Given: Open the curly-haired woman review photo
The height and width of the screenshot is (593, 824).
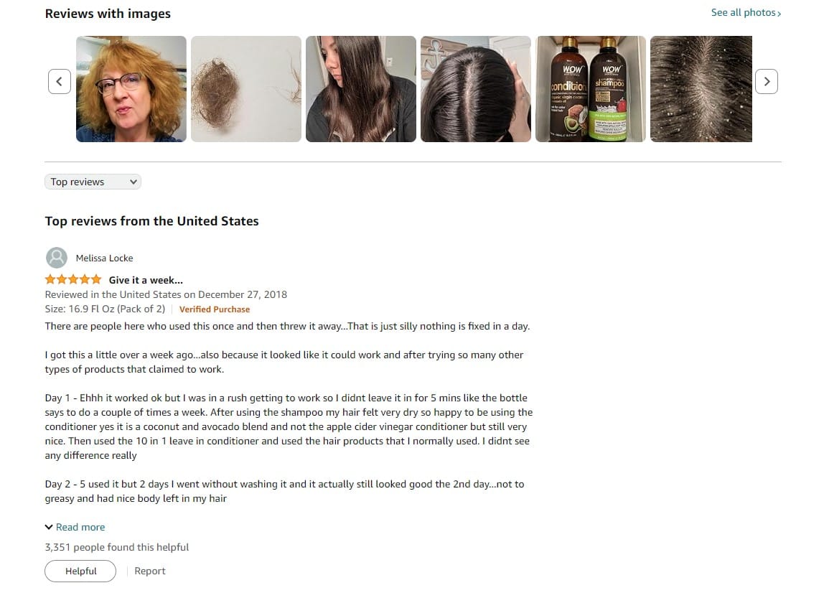Looking at the screenshot, I should pyautogui.click(x=131, y=89).
